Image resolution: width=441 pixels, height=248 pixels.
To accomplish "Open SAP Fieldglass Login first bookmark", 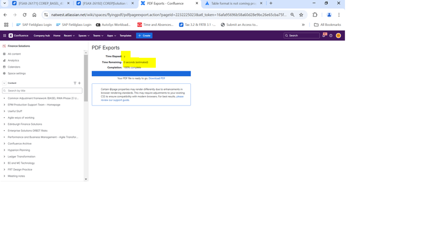I will (x=34, y=25).
